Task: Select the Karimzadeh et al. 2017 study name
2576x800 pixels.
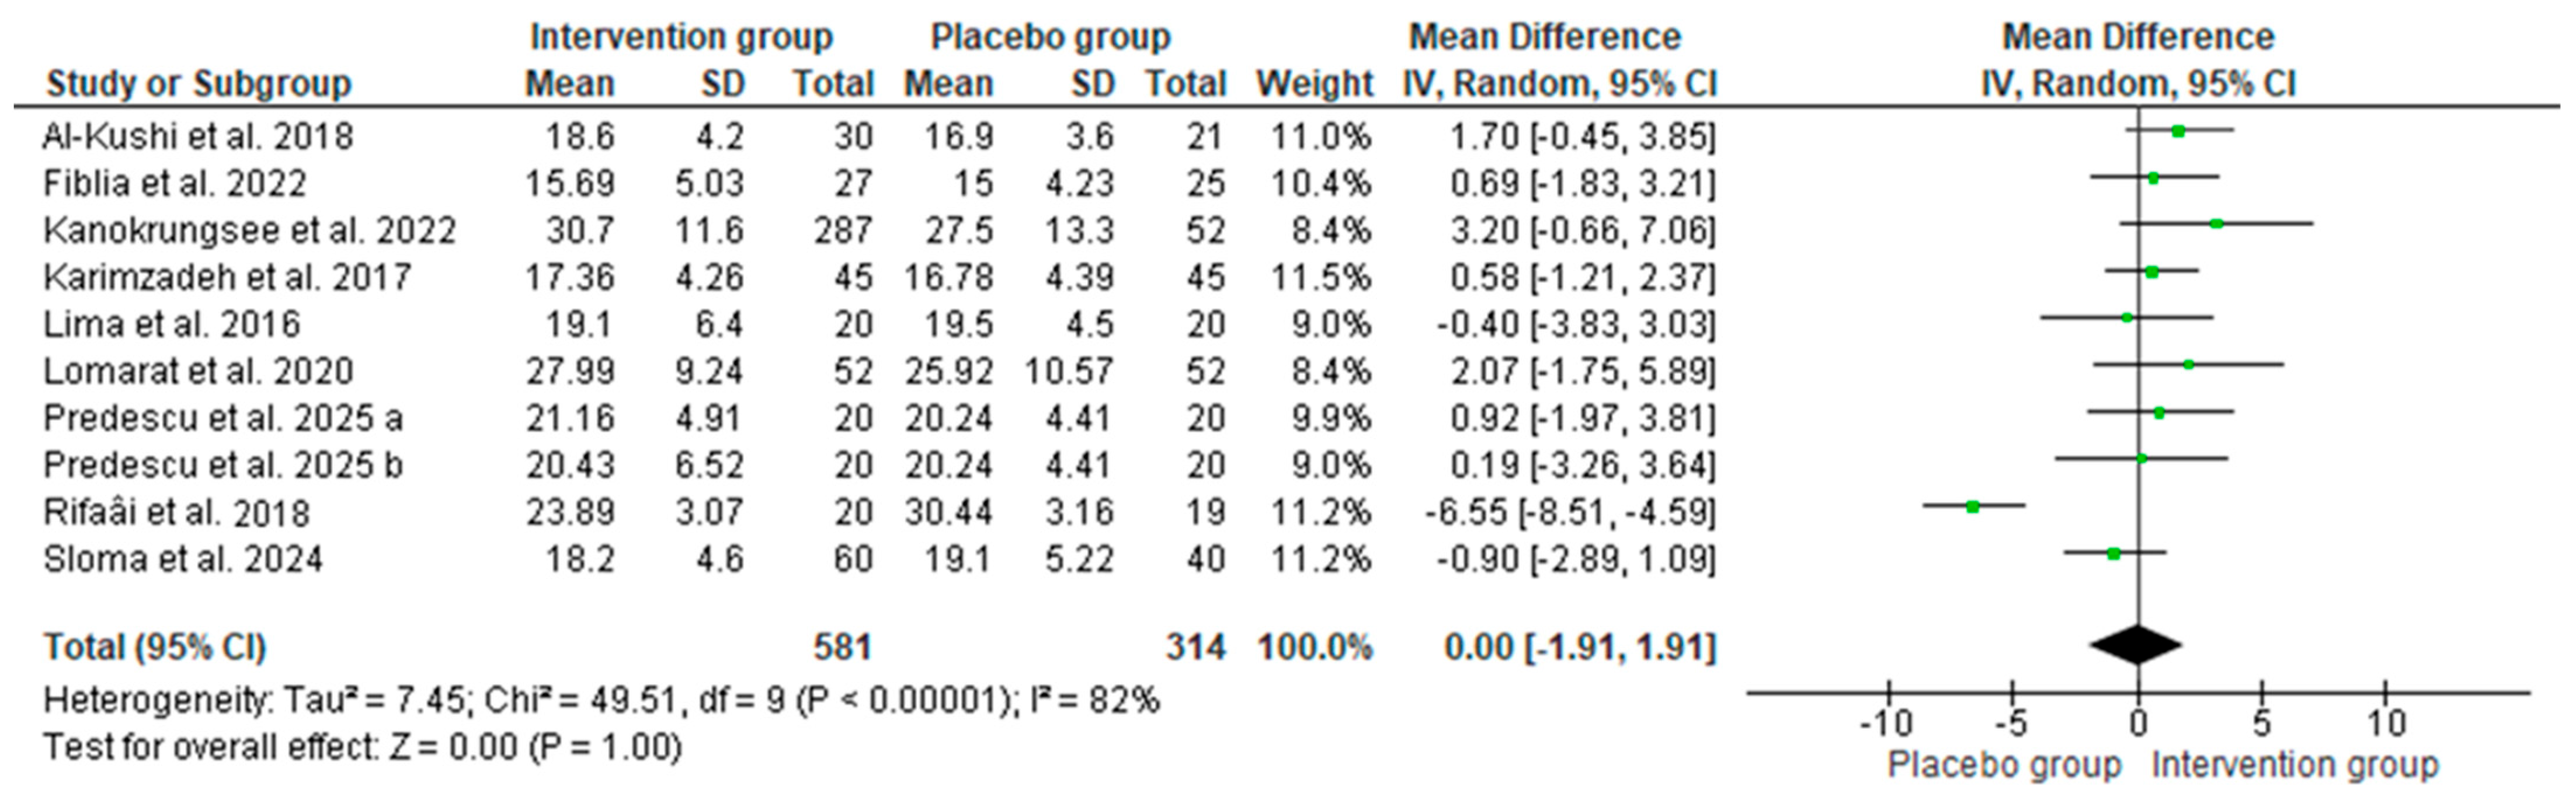Action: (x=227, y=277)
